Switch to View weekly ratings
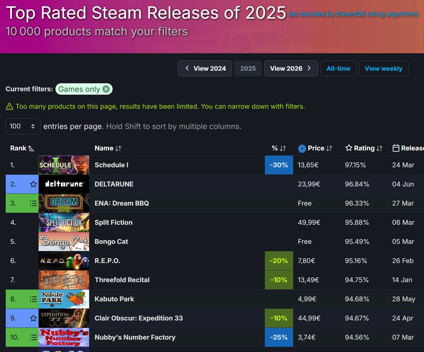The width and height of the screenshot is (424, 352). (x=383, y=68)
